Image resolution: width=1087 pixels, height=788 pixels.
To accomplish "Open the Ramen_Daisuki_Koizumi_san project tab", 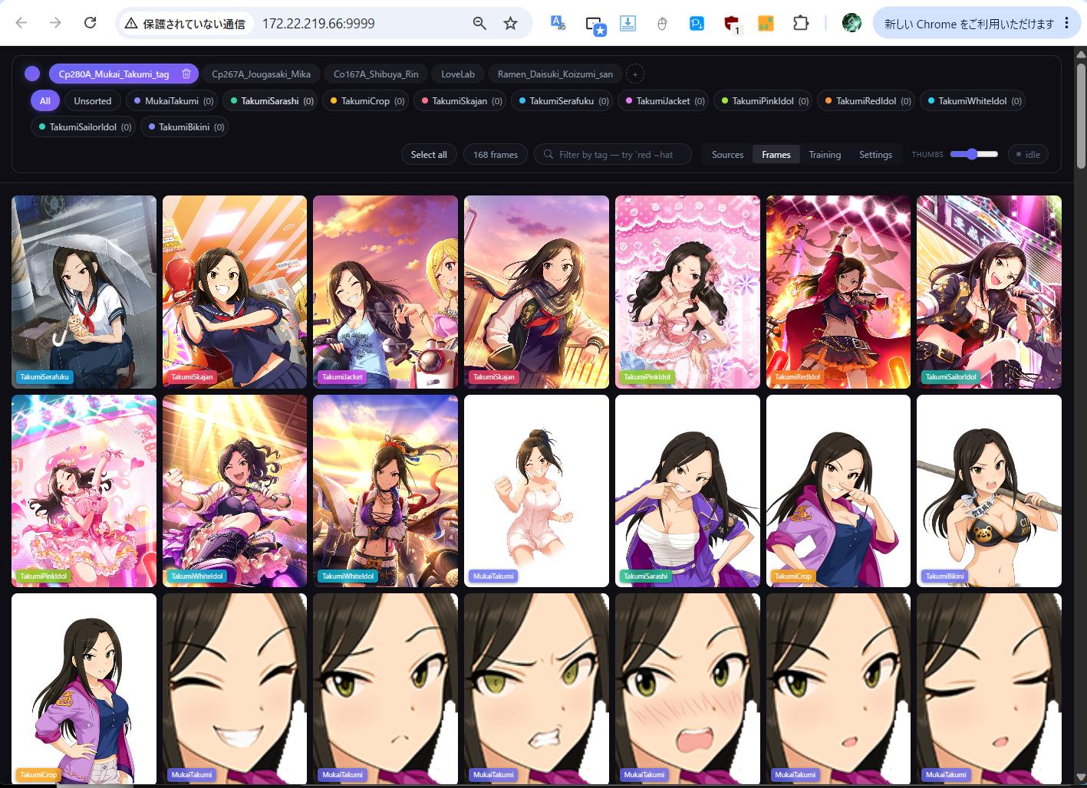I will click(555, 74).
